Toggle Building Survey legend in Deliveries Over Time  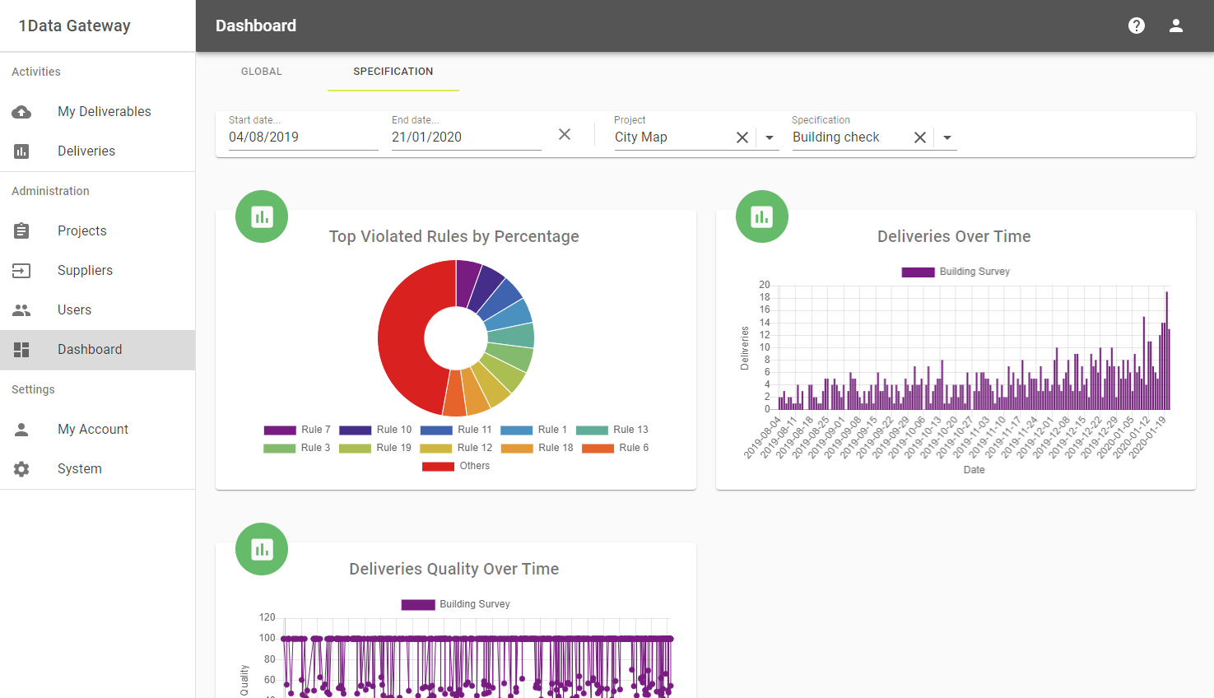point(956,272)
